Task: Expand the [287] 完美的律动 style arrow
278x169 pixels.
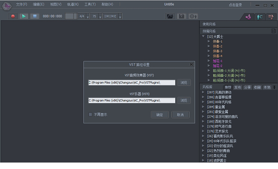Action: [203, 92]
